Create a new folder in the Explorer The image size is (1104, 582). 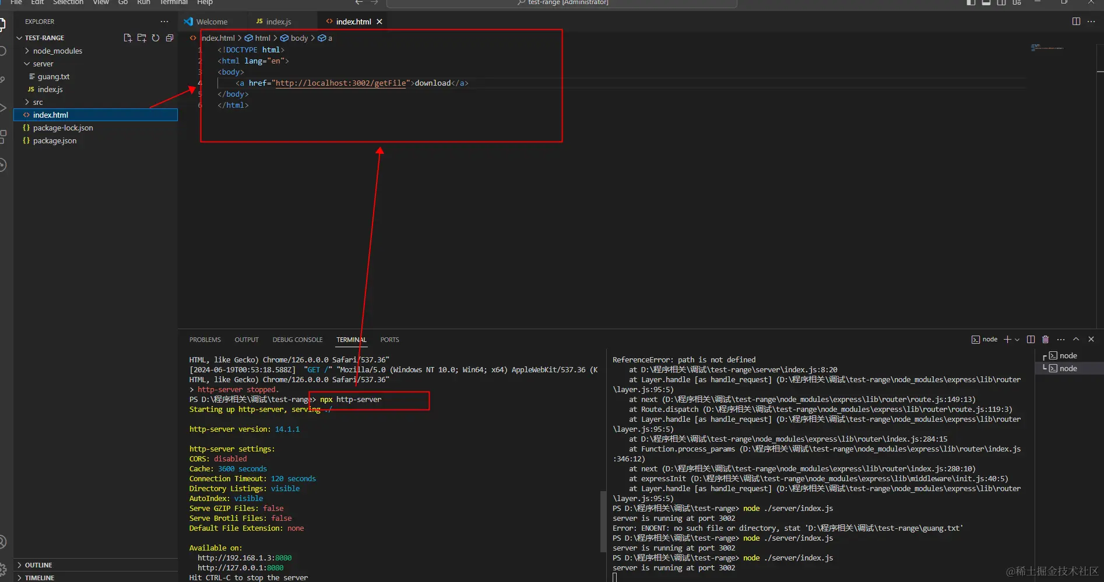coord(142,38)
